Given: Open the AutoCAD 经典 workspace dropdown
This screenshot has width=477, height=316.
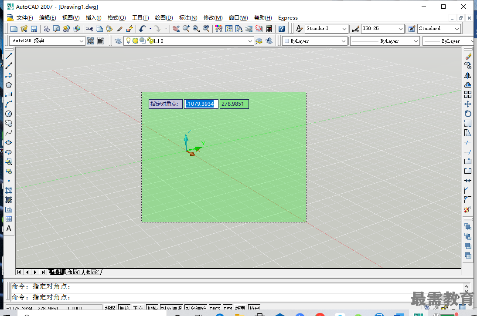Looking at the screenshot, I should 81,41.
